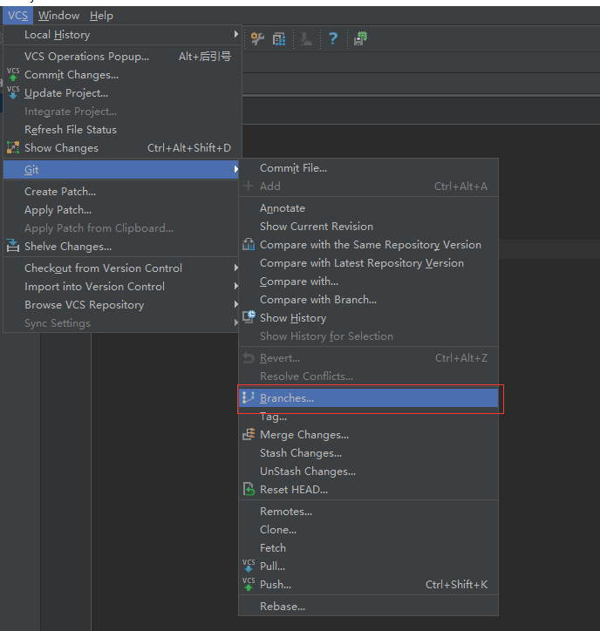Select Resolve Conflicts entry
Image resolution: width=600 pixels, height=631 pixels.
point(368,377)
